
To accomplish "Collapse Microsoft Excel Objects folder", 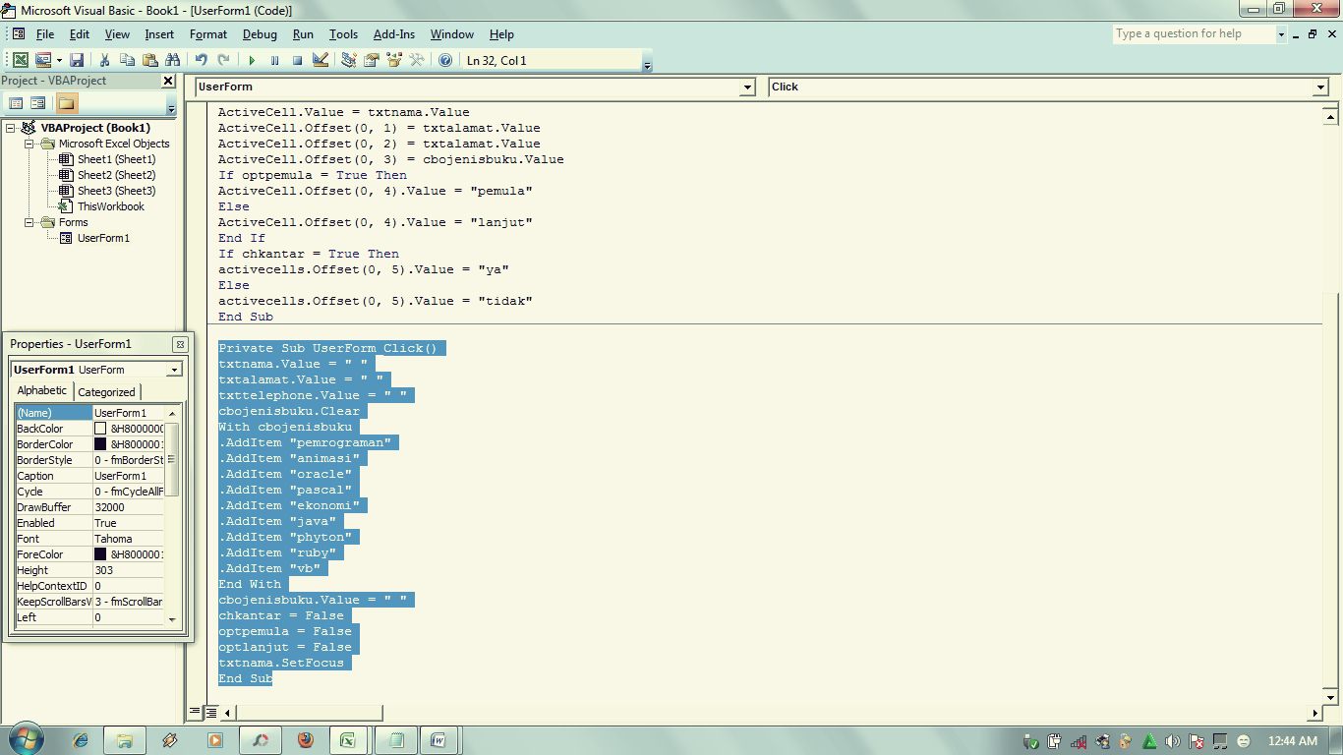I will (30, 144).
